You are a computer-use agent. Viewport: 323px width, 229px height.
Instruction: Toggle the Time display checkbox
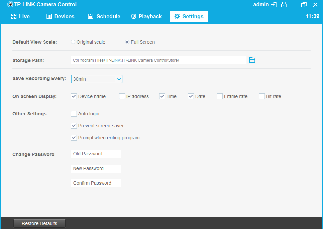[x=162, y=96]
